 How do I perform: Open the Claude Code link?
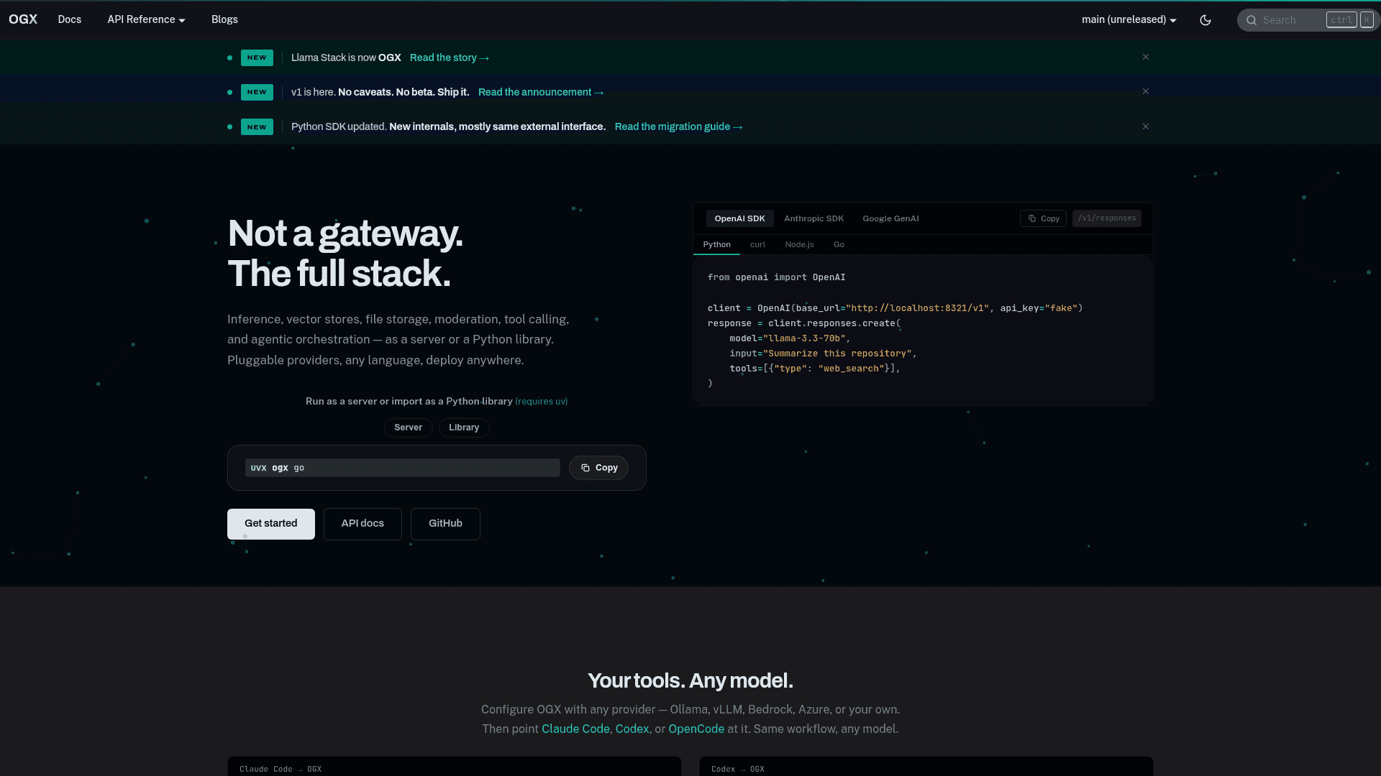tap(575, 729)
